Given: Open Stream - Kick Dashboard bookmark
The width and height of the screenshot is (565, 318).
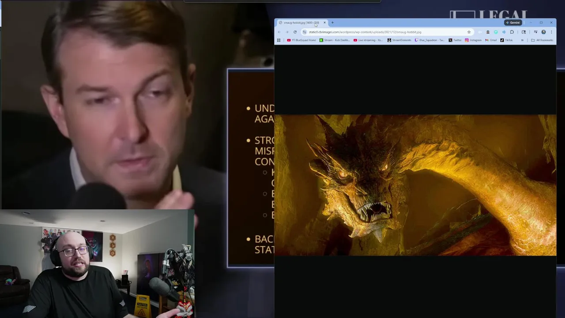Looking at the screenshot, I should (x=335, y=40).
